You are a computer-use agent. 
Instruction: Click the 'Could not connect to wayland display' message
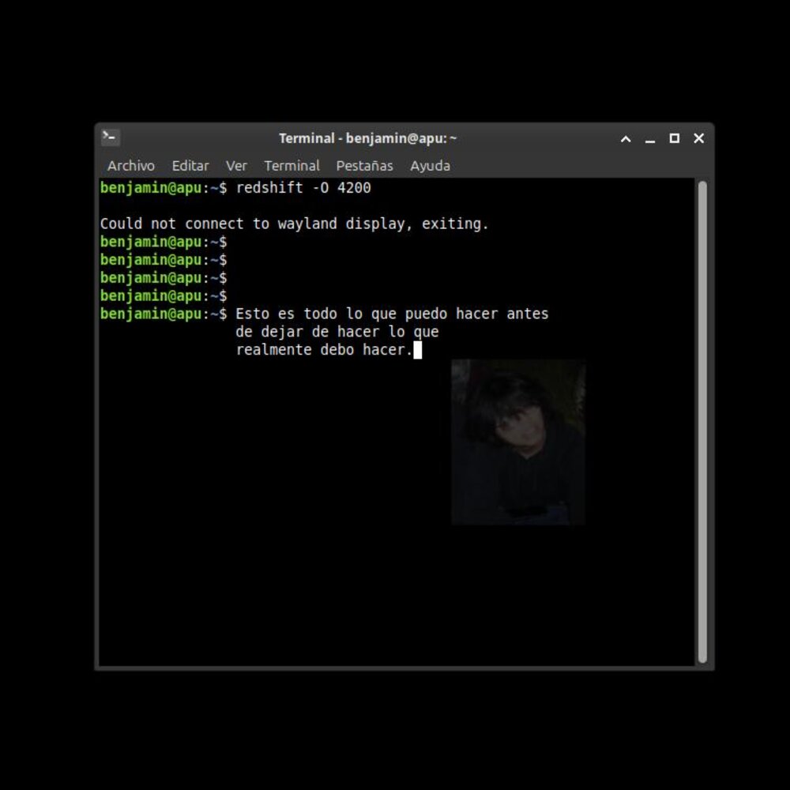(294, 224)
